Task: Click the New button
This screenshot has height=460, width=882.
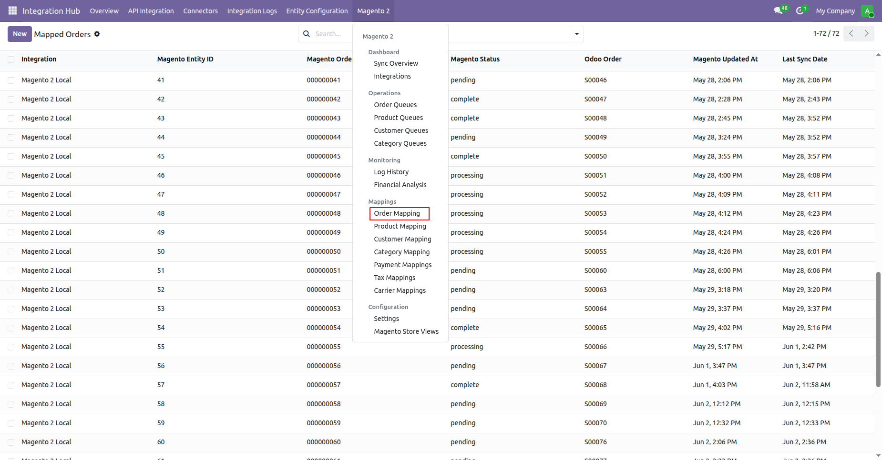Action: (20, 34)
